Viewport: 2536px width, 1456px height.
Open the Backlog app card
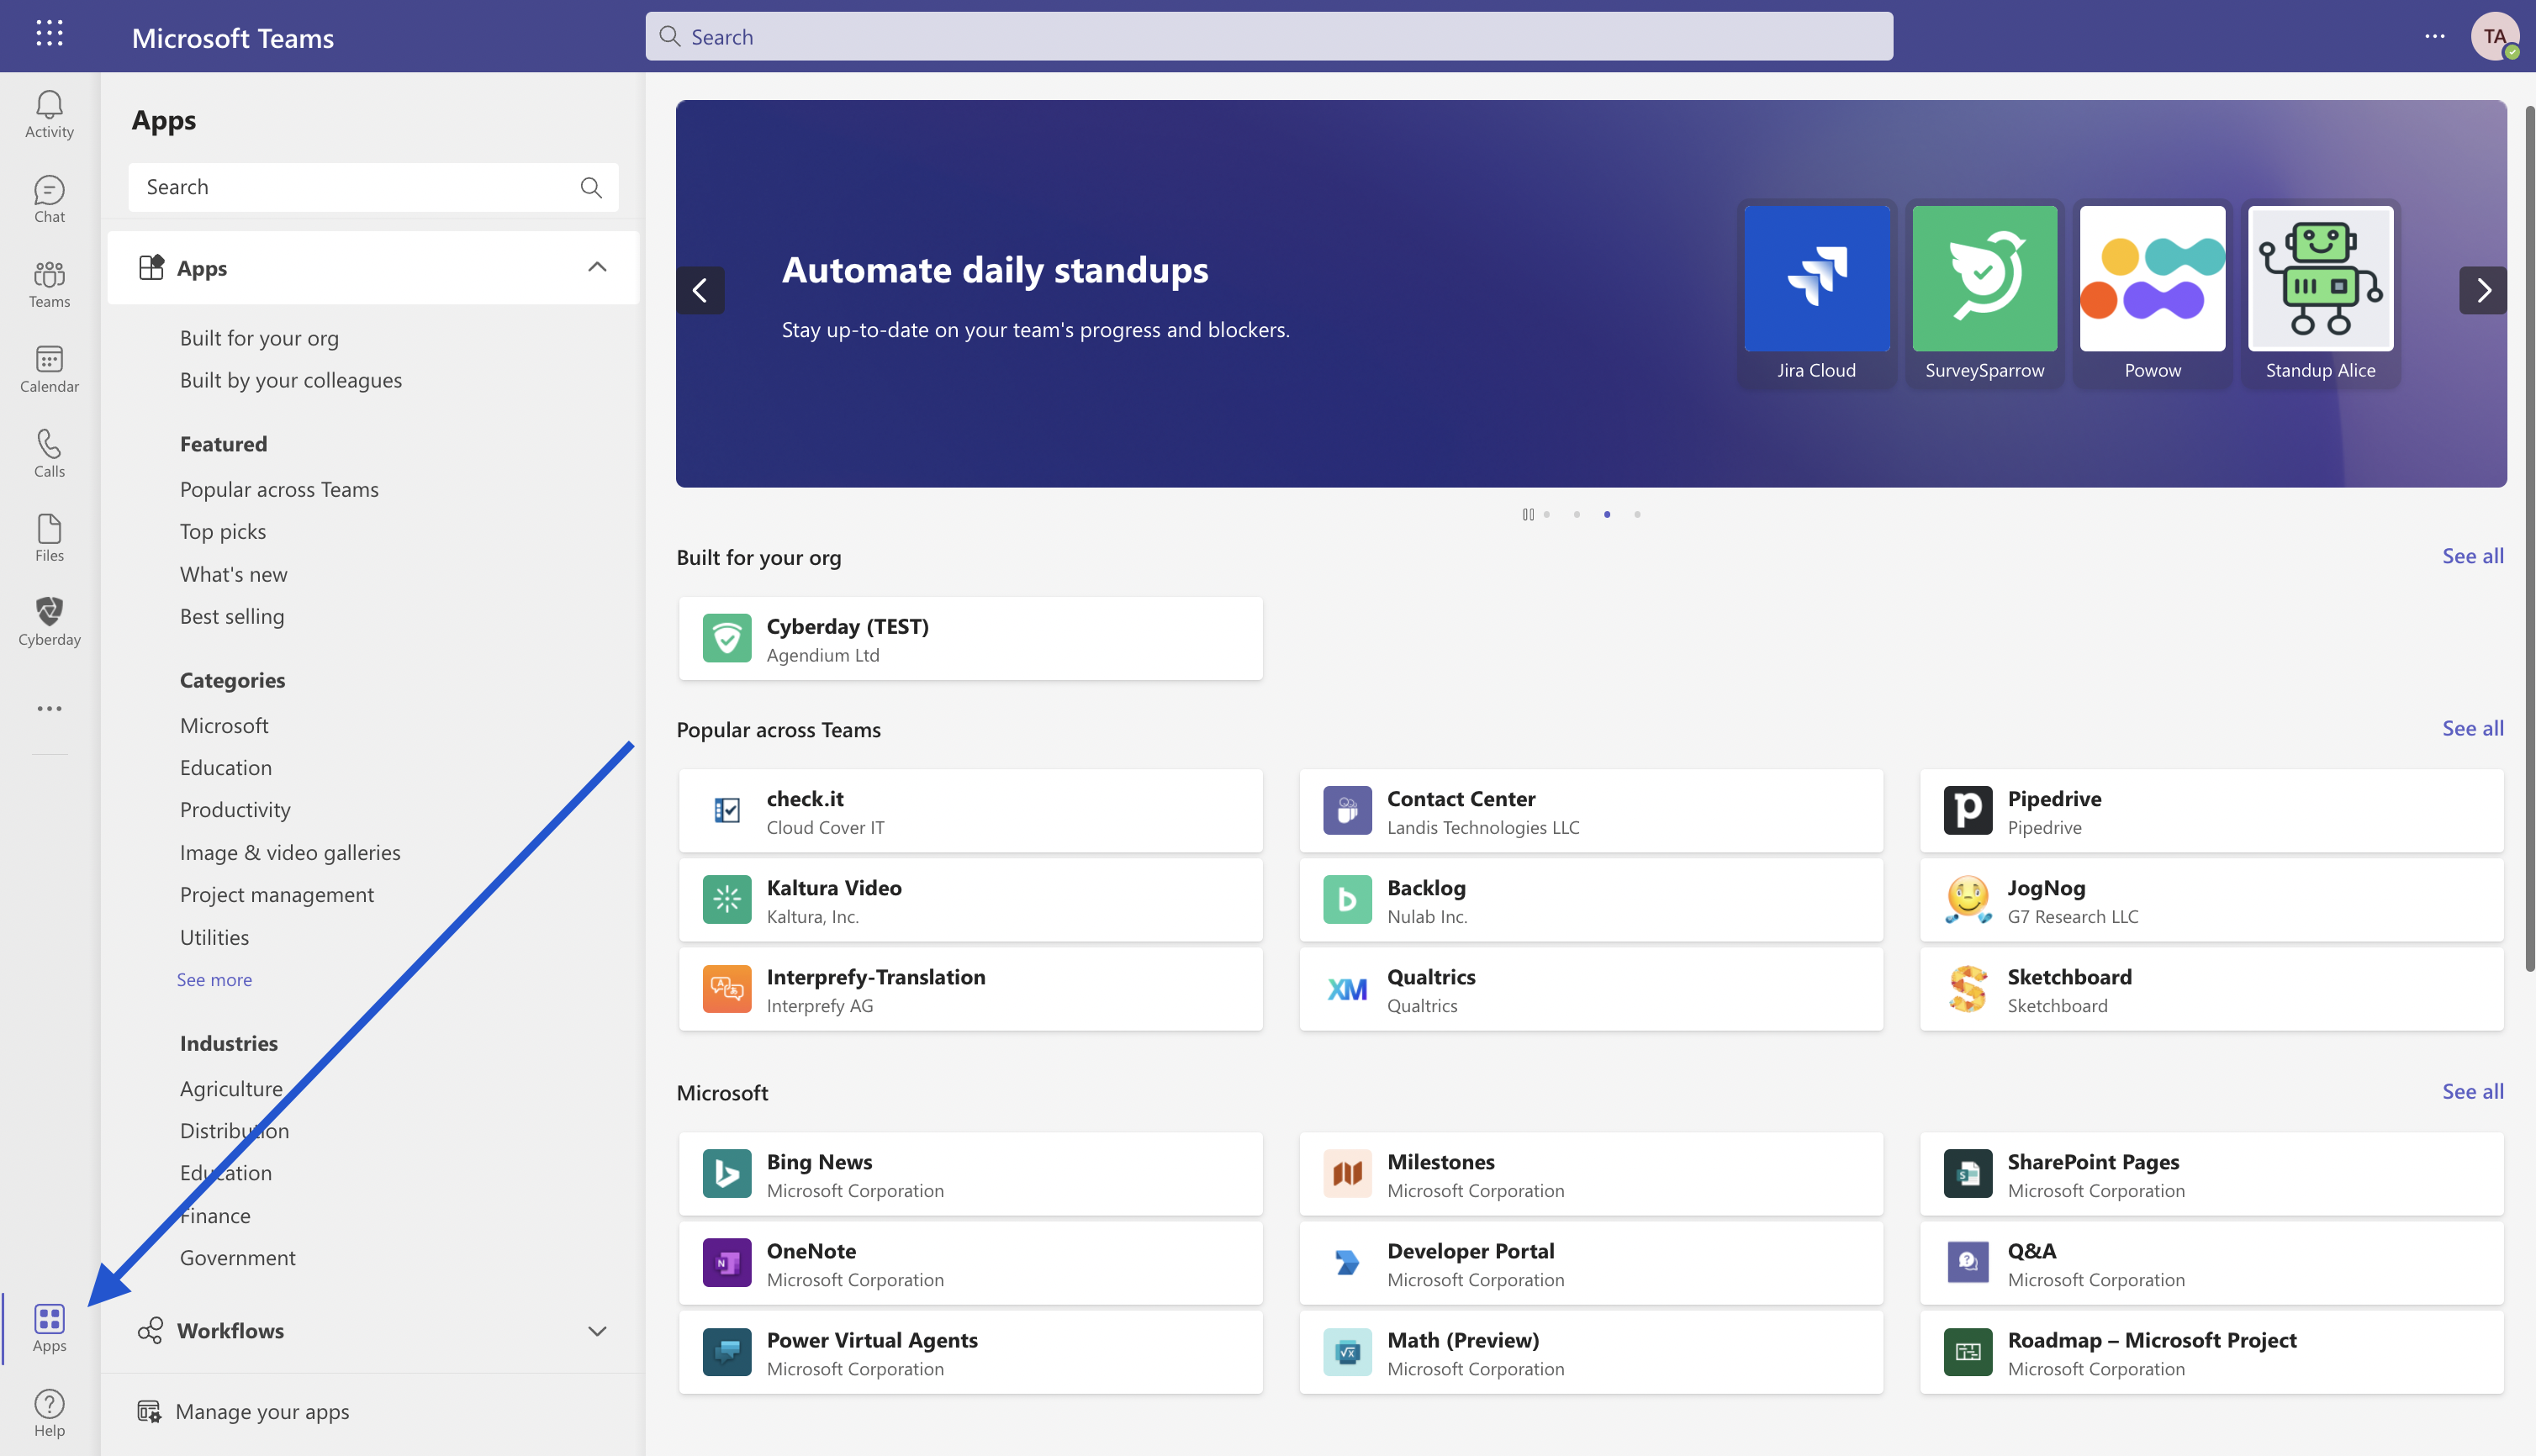pos(1590,899)
